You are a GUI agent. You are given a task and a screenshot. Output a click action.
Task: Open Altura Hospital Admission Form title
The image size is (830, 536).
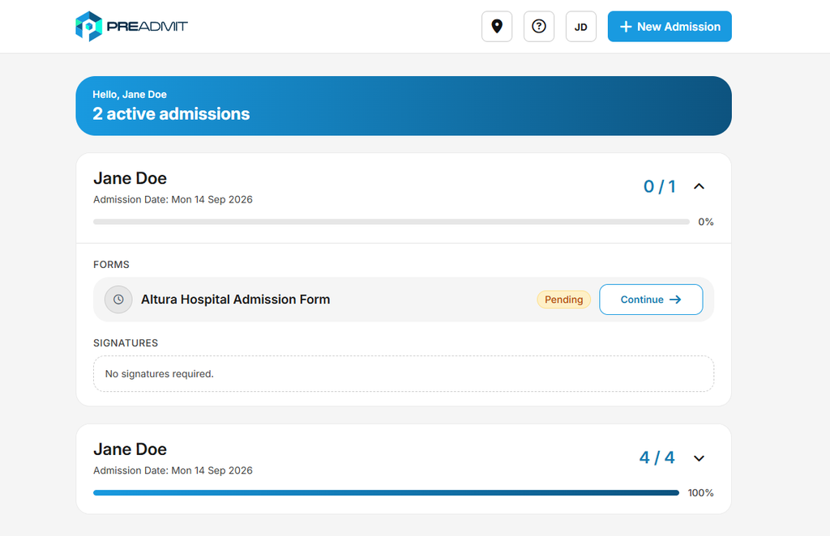pyautogui.click(x=236, y=300)
